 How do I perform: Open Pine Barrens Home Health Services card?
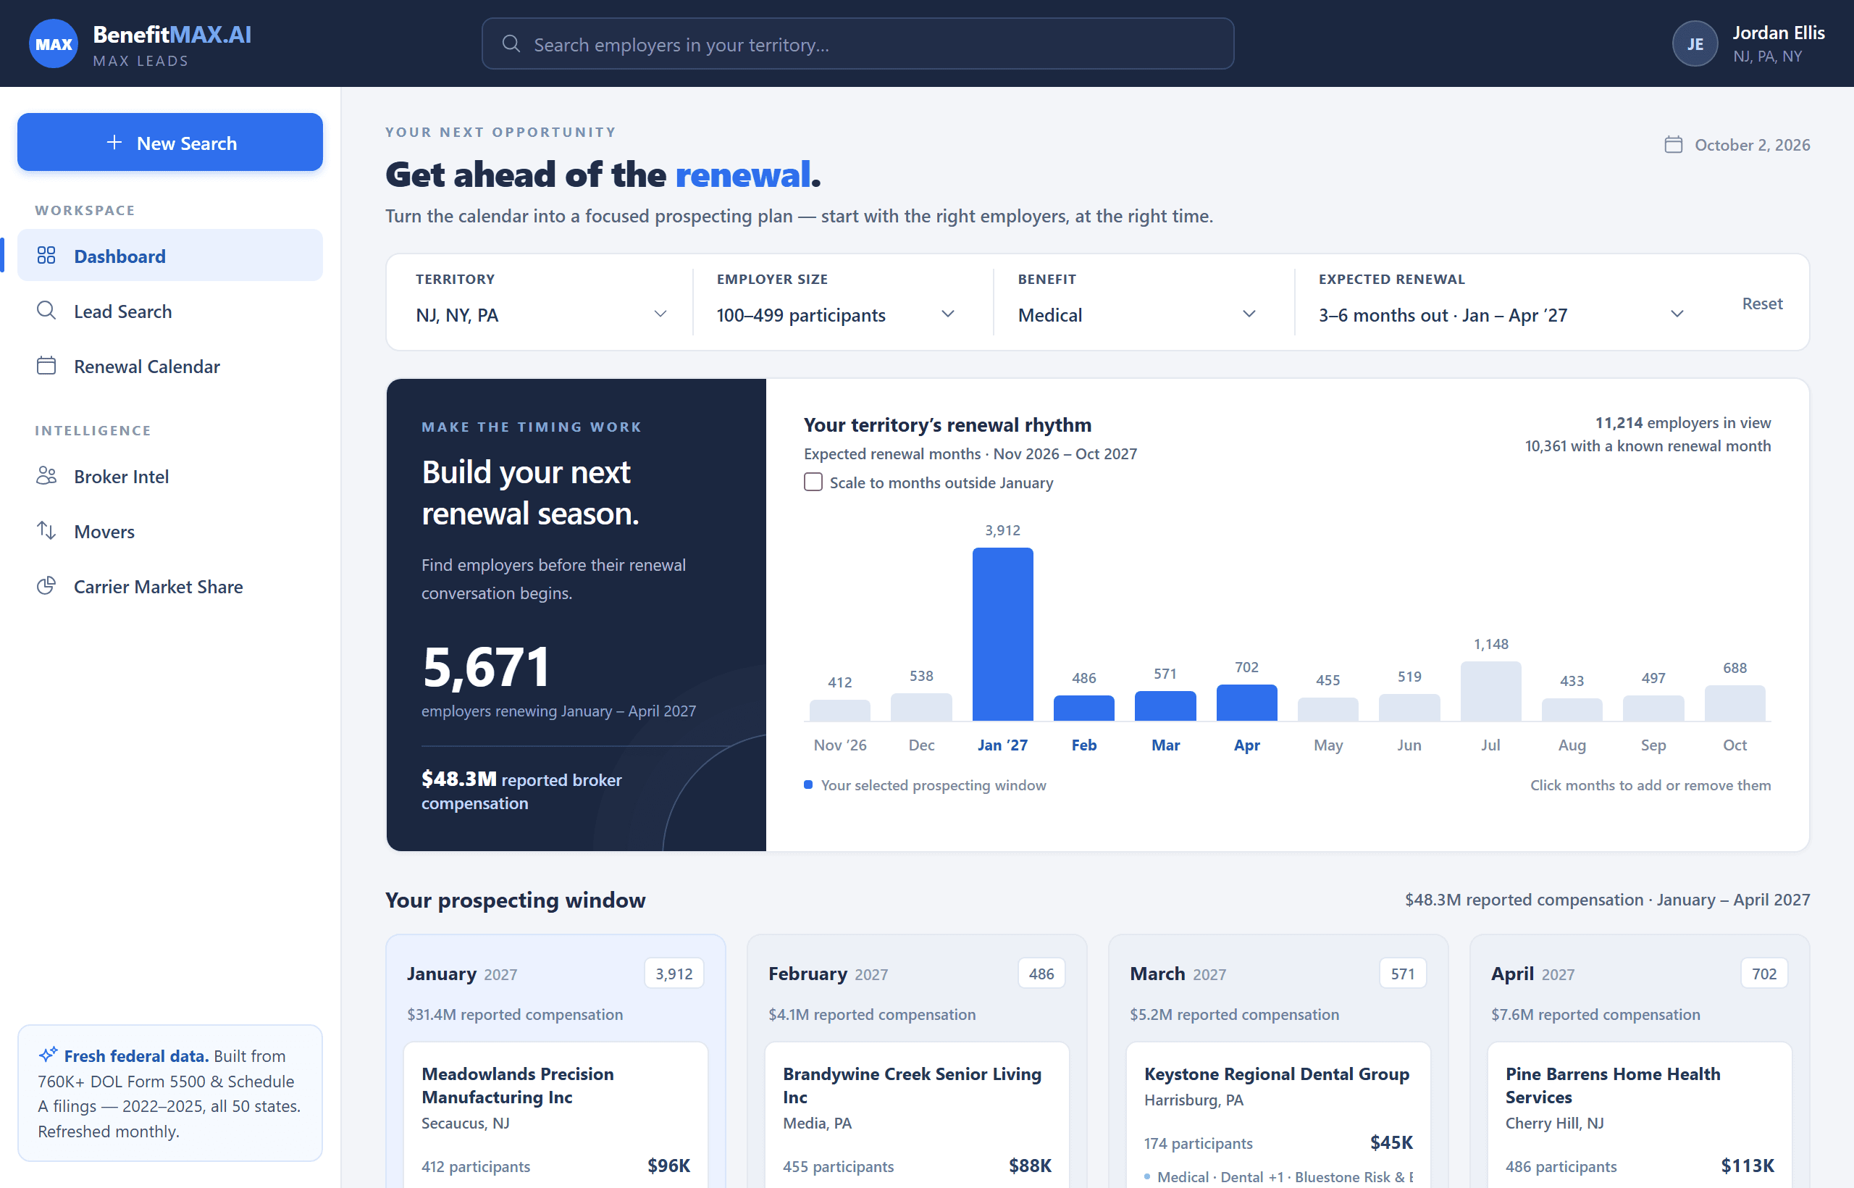click(x=1639, y=1115)
